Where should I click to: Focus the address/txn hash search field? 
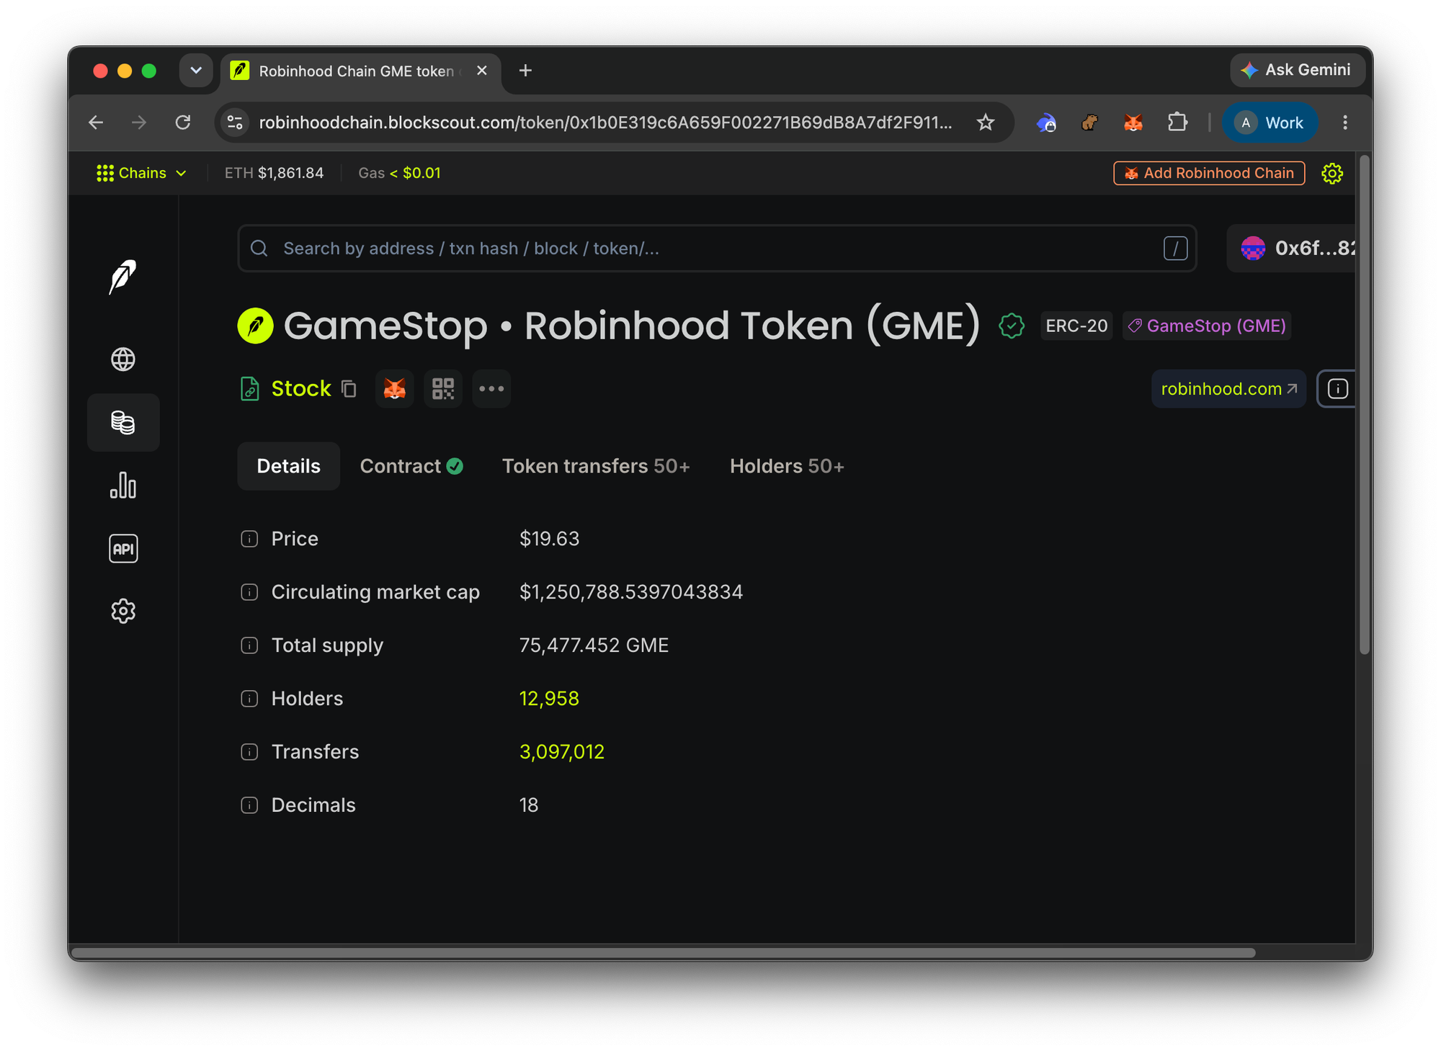[717, 249]
